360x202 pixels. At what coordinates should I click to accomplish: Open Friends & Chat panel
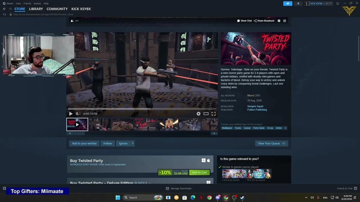[347, 189]
